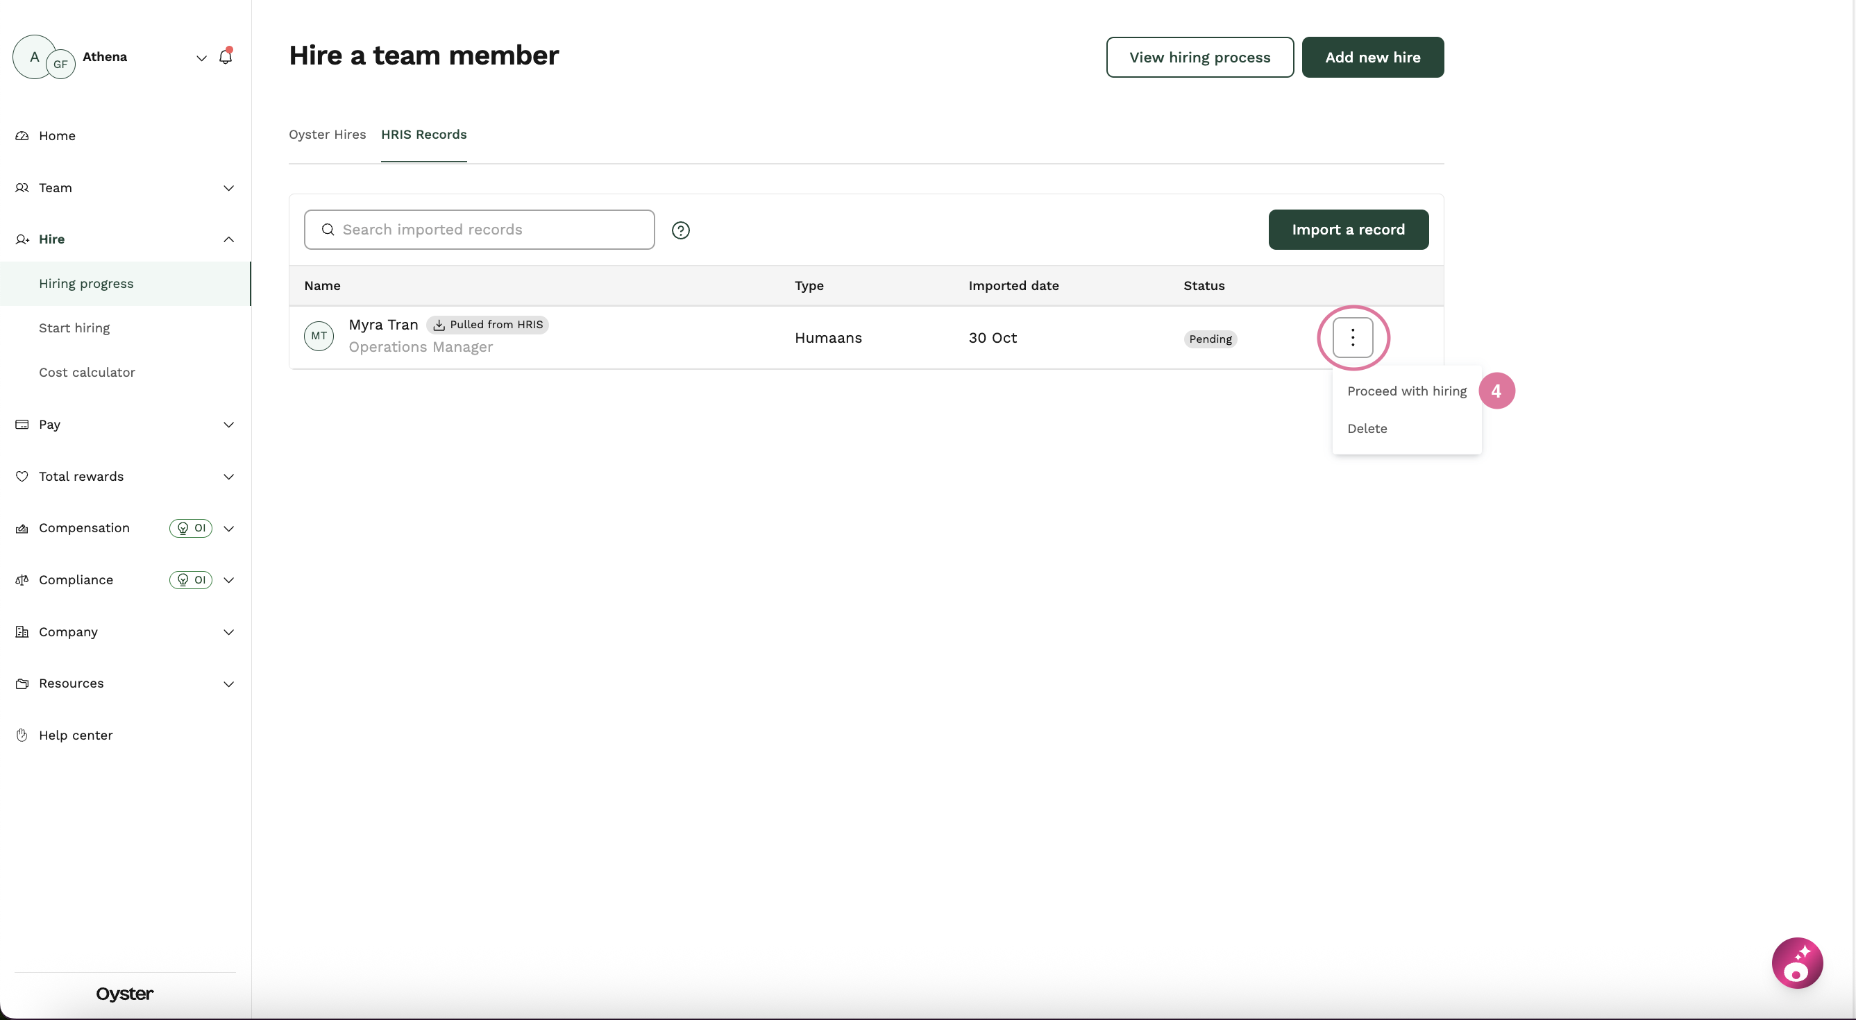Click View hiring process button
The image size is (1856, 1020).
click(1199, 57)
